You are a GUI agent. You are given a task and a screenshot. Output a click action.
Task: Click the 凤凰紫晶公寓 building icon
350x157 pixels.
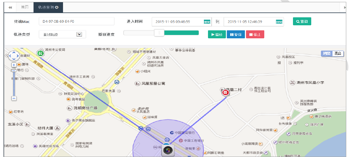tap(137, 83)
